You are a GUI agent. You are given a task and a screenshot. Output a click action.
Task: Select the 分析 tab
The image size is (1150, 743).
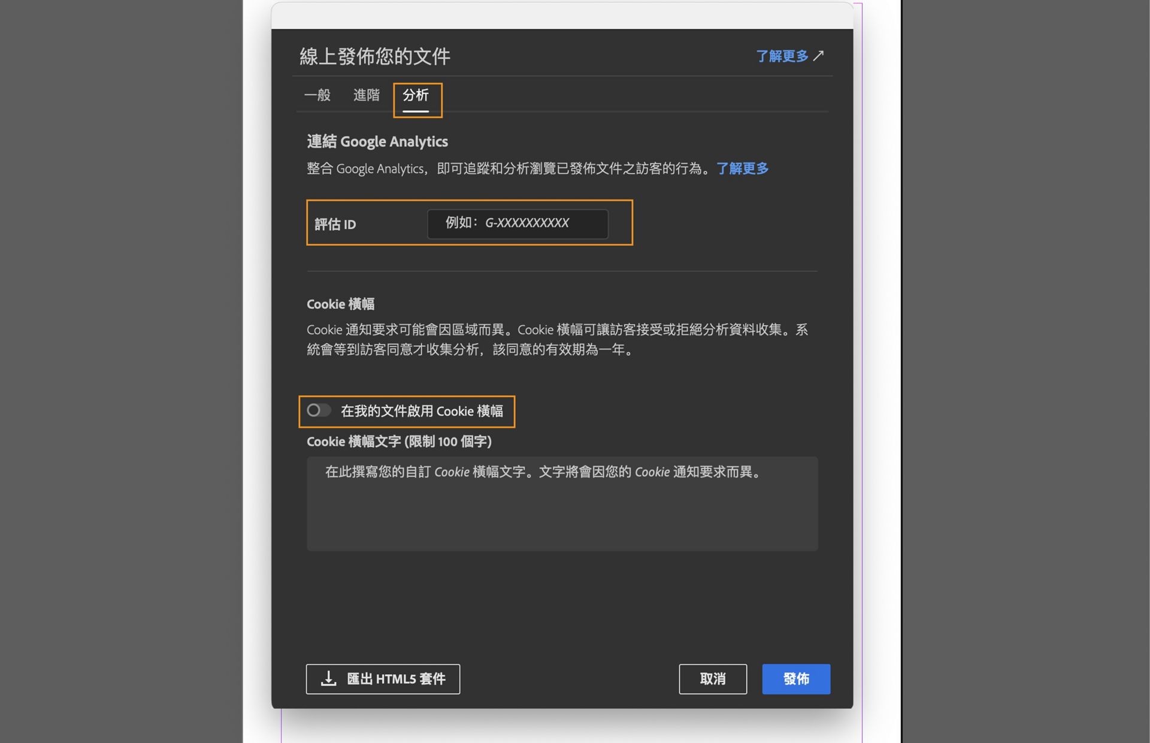coord(417,96)
